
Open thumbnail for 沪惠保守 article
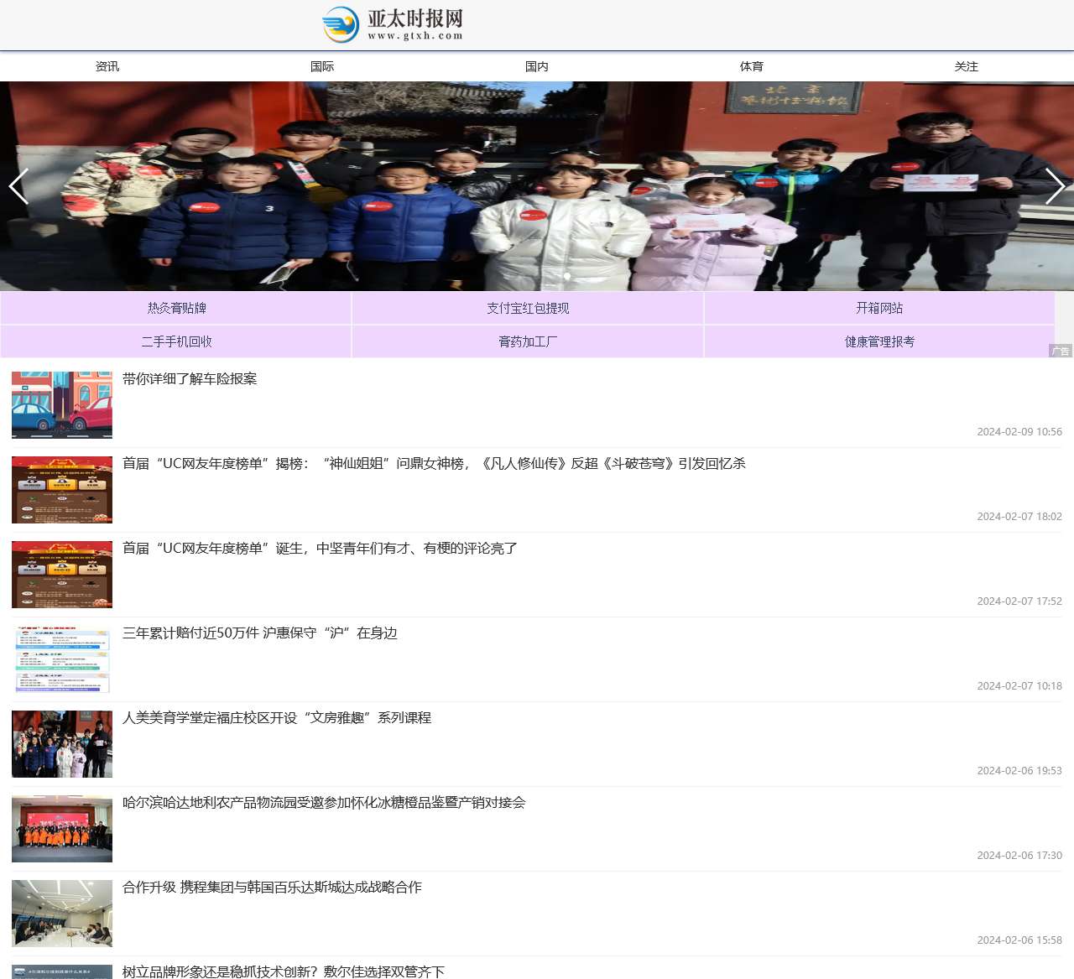coord(62,659)
